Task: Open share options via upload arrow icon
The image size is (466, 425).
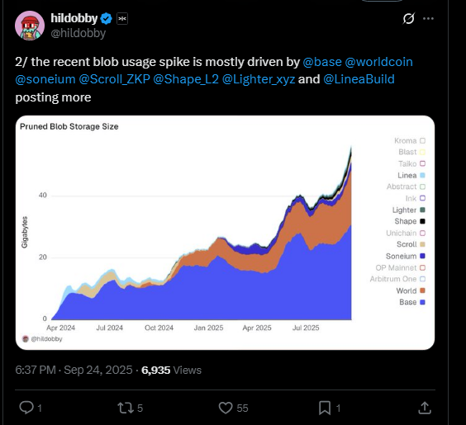Action: [x=425, y=408]
